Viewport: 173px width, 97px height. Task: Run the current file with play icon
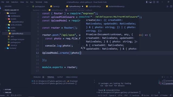tap(168, 6)
